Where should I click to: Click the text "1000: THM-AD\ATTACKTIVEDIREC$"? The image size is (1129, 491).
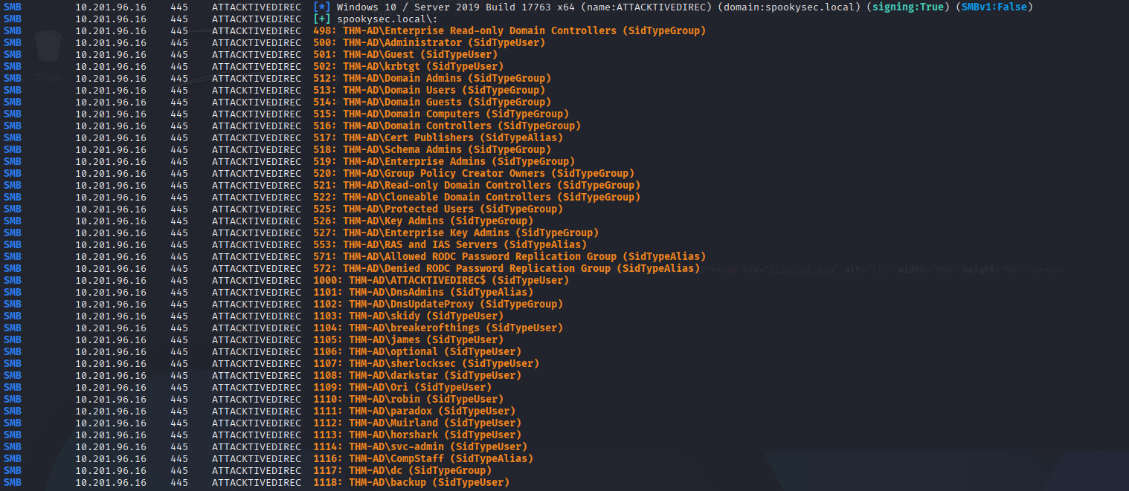(x=399, y=280)
